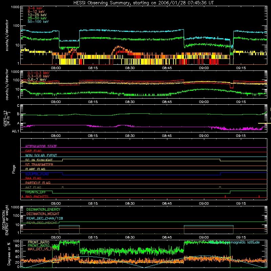Click the FLARE_FLAG label

click(x=35, y=169)
